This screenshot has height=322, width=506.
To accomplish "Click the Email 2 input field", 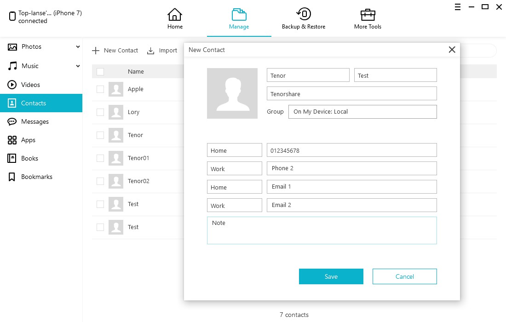I will coord(352,205).
